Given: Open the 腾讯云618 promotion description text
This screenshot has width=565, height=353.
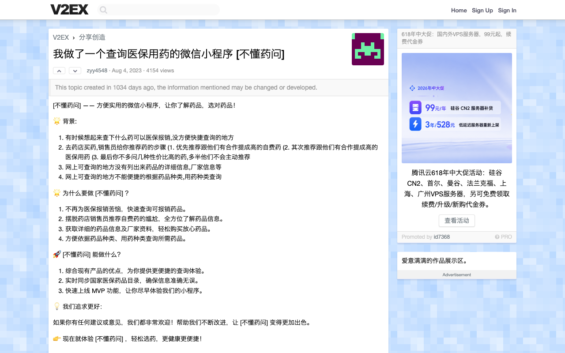Looking at the screenshot, I should click(x=457, y=188).
